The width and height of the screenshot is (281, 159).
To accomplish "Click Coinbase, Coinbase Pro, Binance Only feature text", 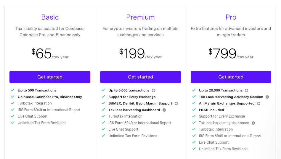I will 50,97.
